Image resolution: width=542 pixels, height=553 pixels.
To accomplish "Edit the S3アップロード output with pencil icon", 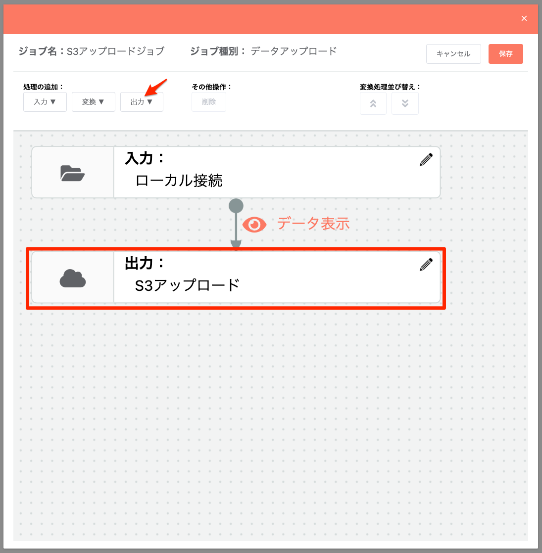I will pyautogui.click(x=426, y=265).
